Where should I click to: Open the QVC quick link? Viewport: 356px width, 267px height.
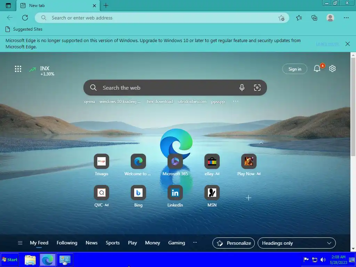[102, 196]
